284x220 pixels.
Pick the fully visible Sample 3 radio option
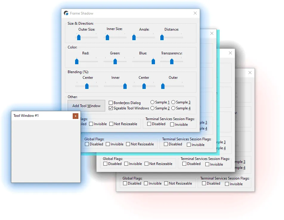click(x=173, y=102)
